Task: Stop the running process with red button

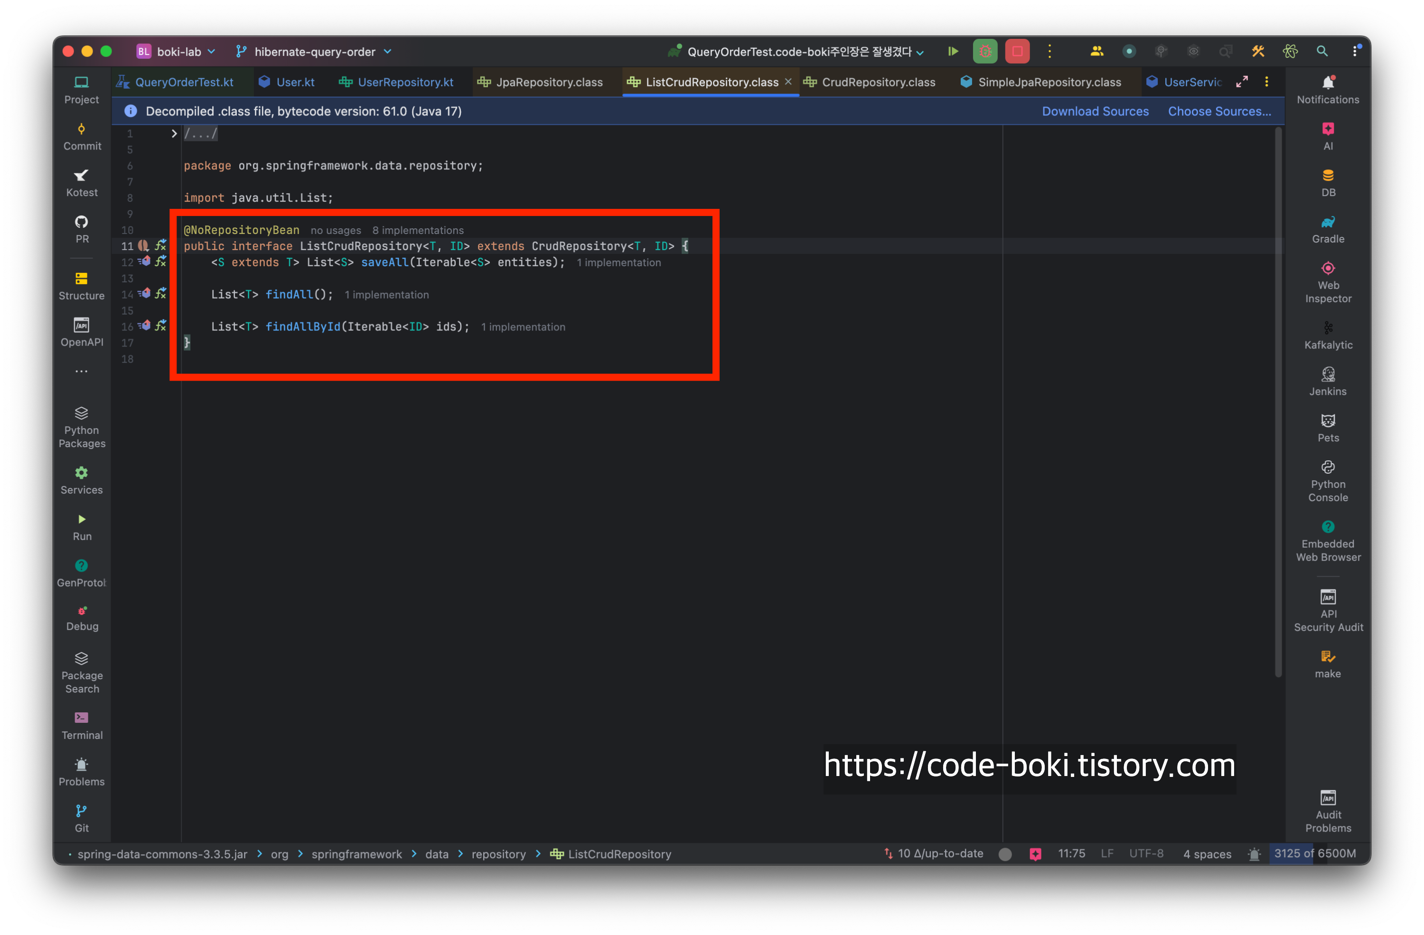Action: (x=1017, y=51)
